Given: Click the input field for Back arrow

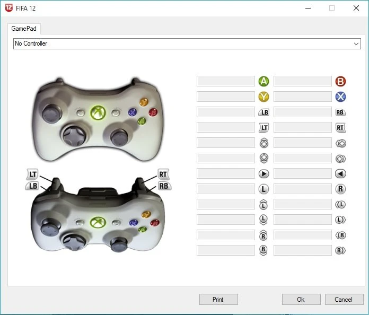Looking at the screenshot, I should pos(303,173).
